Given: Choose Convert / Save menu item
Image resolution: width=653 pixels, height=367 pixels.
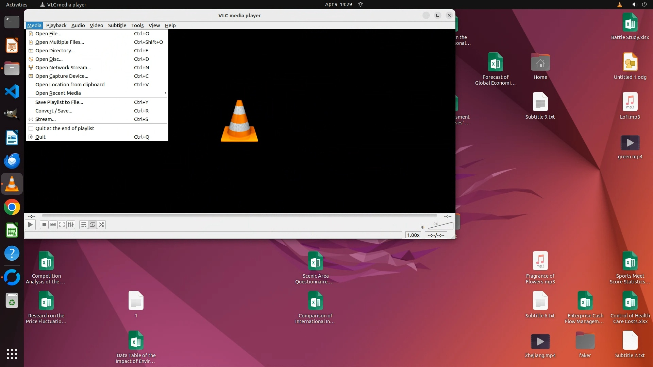Looking at the screenshot, I should pyautogui.click(x=54, y=111).
